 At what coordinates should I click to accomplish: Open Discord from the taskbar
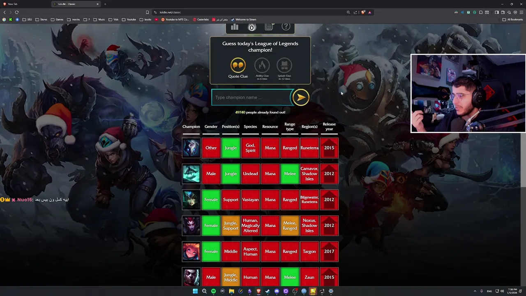(x=277, y=291)
